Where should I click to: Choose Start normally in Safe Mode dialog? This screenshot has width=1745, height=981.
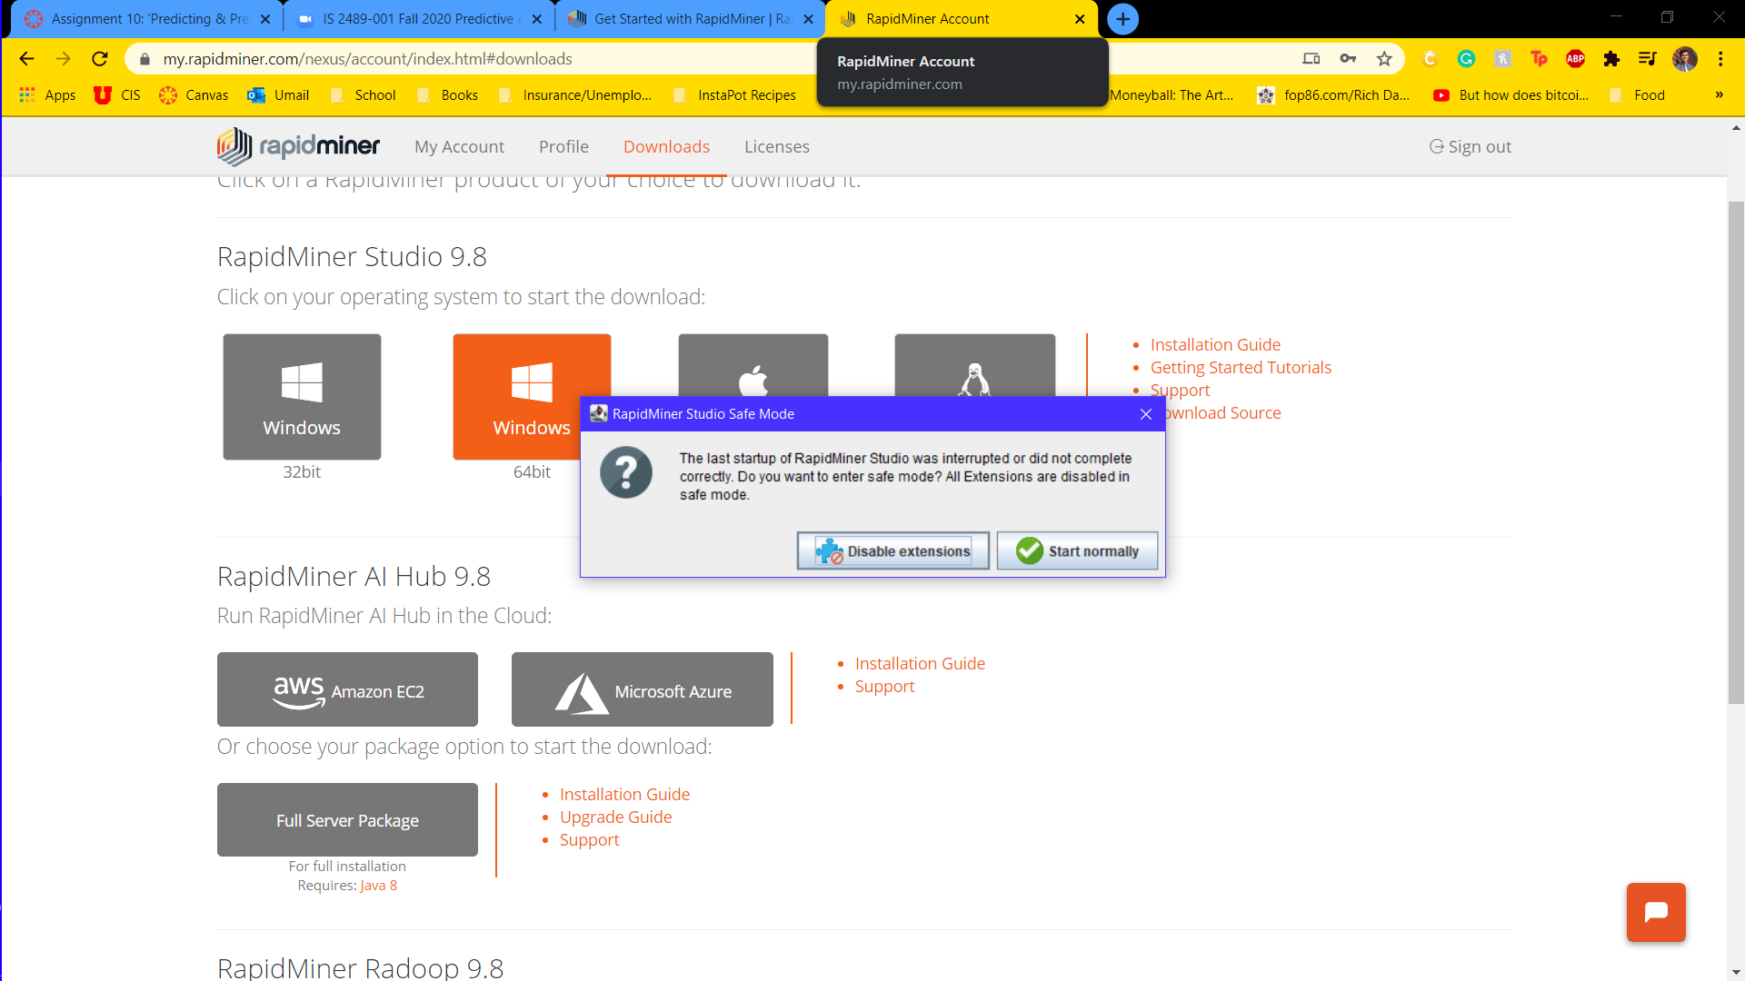pos(1077,551)
